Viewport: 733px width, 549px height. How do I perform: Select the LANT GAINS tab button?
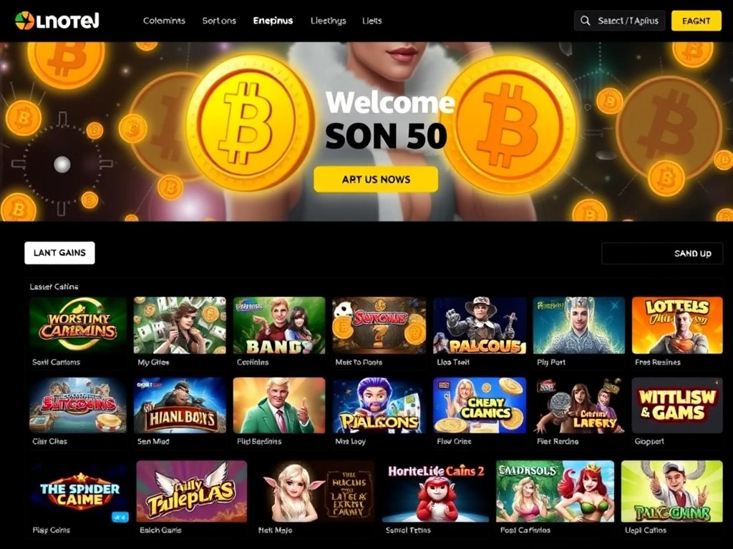[59, 252]
